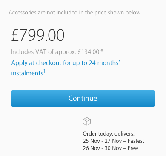The height and width of the screenshot is (156, 166).
Task: Click the pound sign of the main price
Action: pos(15,35)
